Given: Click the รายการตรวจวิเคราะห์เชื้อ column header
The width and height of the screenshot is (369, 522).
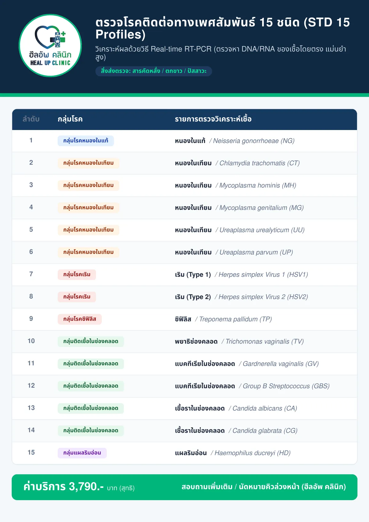Looking at the screenshot, I should [213, 119].
